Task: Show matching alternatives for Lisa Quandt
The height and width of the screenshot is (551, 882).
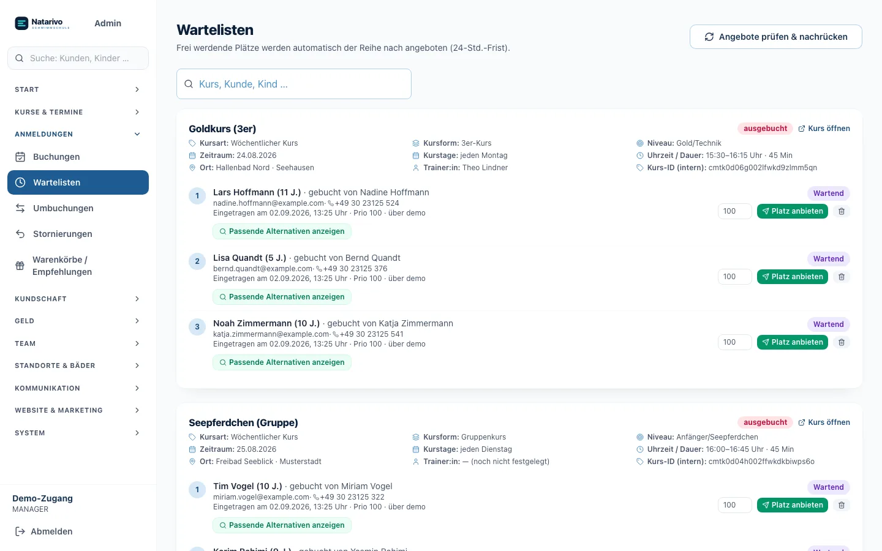Action: pyautogui.click(x=282, y=297)
